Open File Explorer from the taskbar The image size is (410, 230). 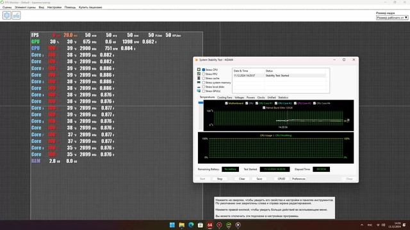point(181,225)
